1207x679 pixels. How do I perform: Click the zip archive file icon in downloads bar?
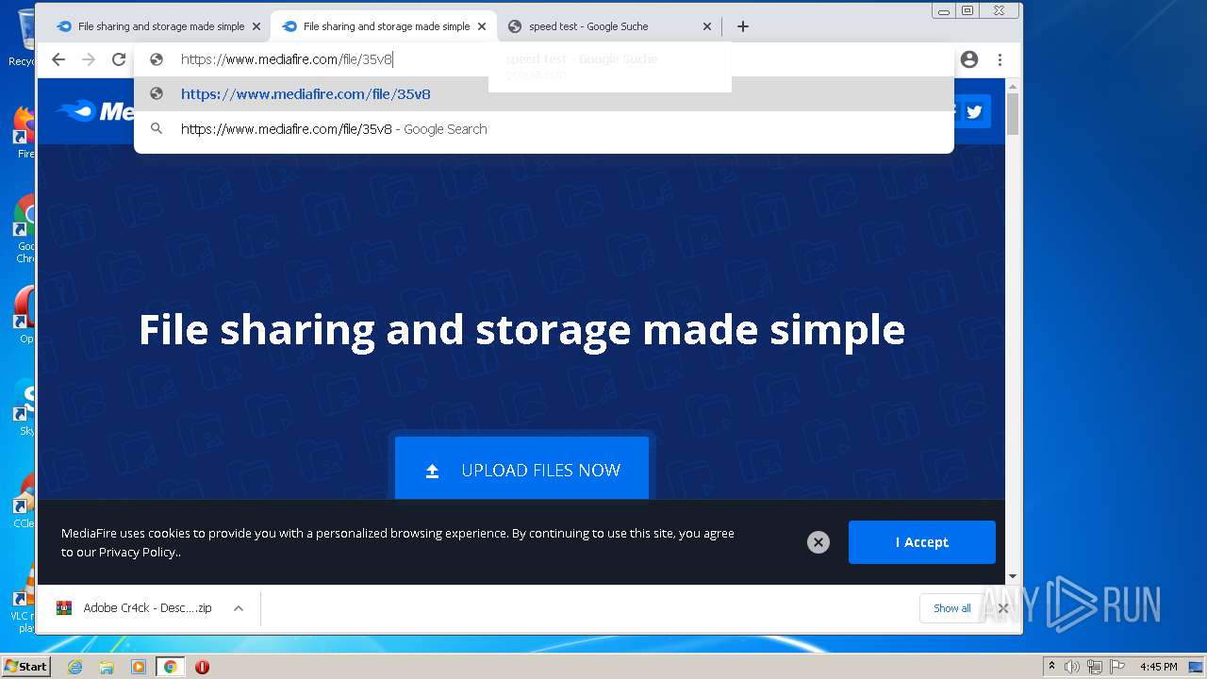64,608
